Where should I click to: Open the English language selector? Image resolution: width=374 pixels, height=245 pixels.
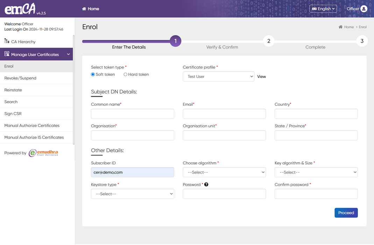[323, 9]
